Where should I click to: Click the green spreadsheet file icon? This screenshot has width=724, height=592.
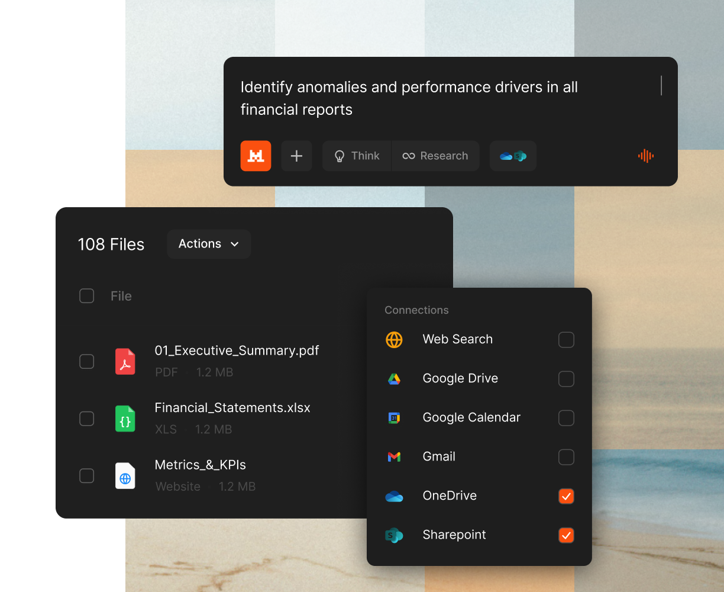click(x=125, y=419)
